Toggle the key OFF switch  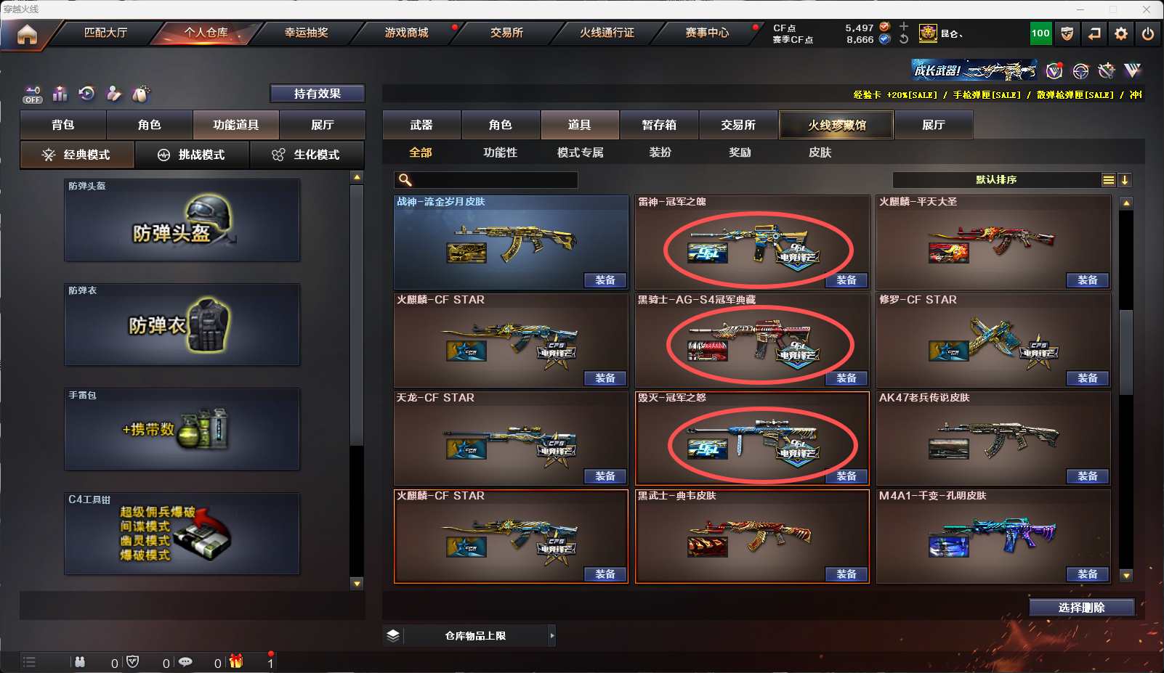point(33,94)
